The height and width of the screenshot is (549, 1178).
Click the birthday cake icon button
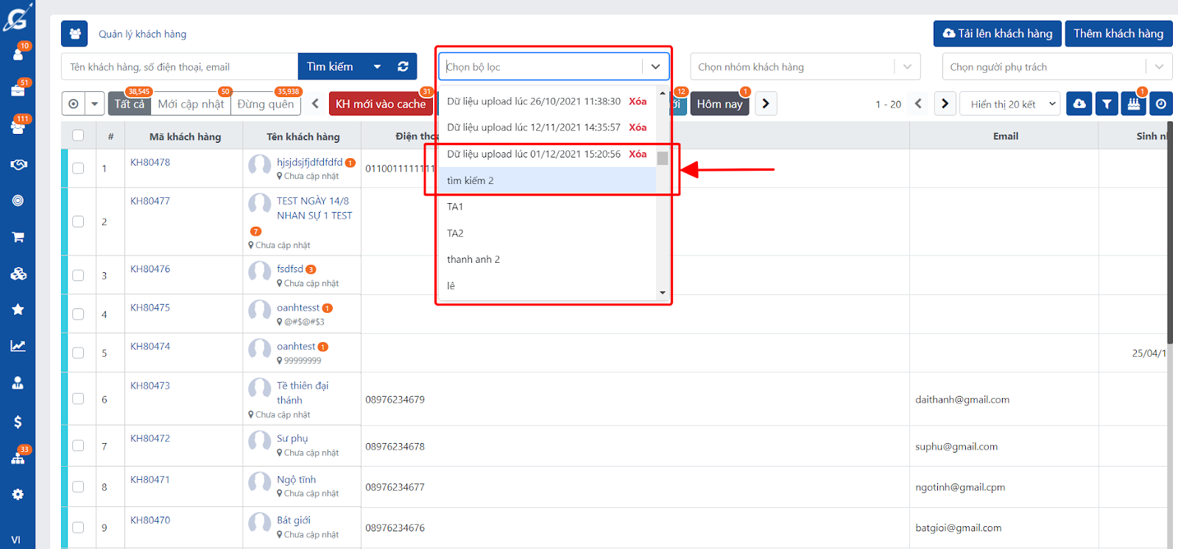point(1134,104)
